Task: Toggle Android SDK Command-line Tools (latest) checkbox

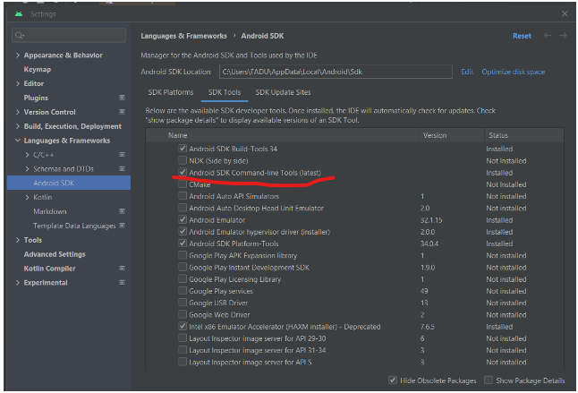Action: coord(183,172)
